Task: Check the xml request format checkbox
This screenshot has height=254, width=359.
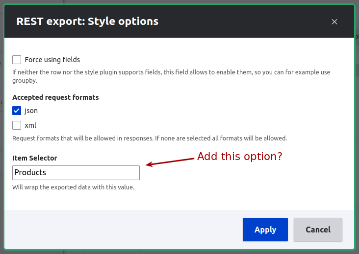Action: (17, 125)
